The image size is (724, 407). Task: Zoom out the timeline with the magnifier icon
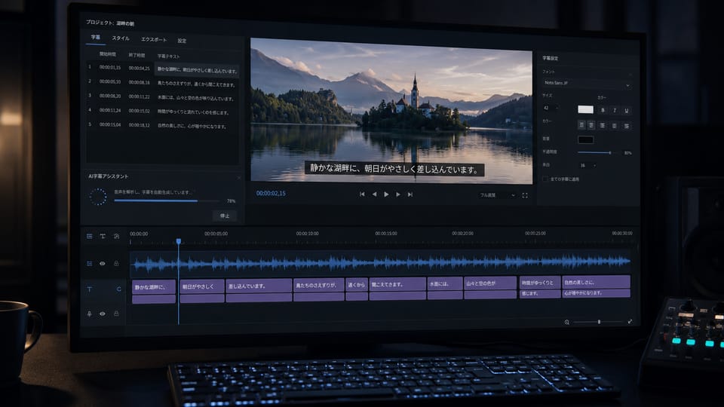(567, 322)
